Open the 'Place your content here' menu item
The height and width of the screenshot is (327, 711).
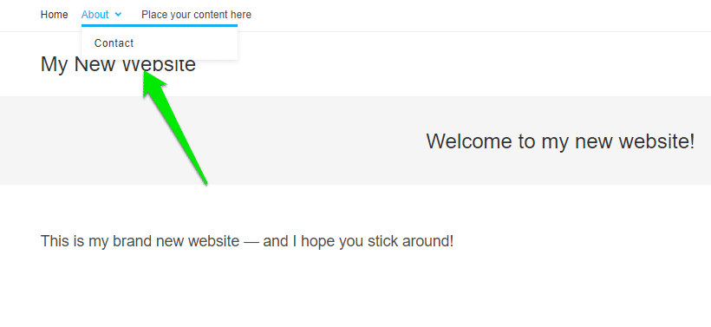coord(196,15)
